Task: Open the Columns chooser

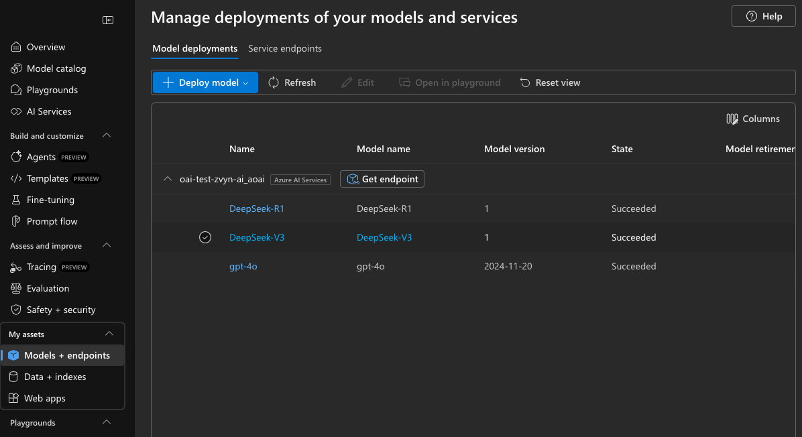Action: click(753, 119)
